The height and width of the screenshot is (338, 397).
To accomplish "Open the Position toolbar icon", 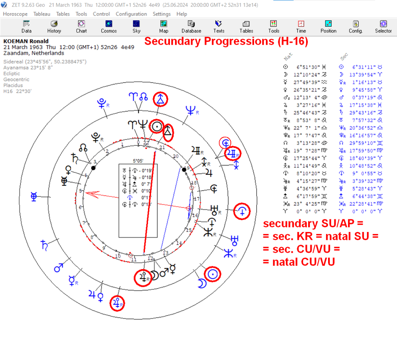I will point(329,27).
